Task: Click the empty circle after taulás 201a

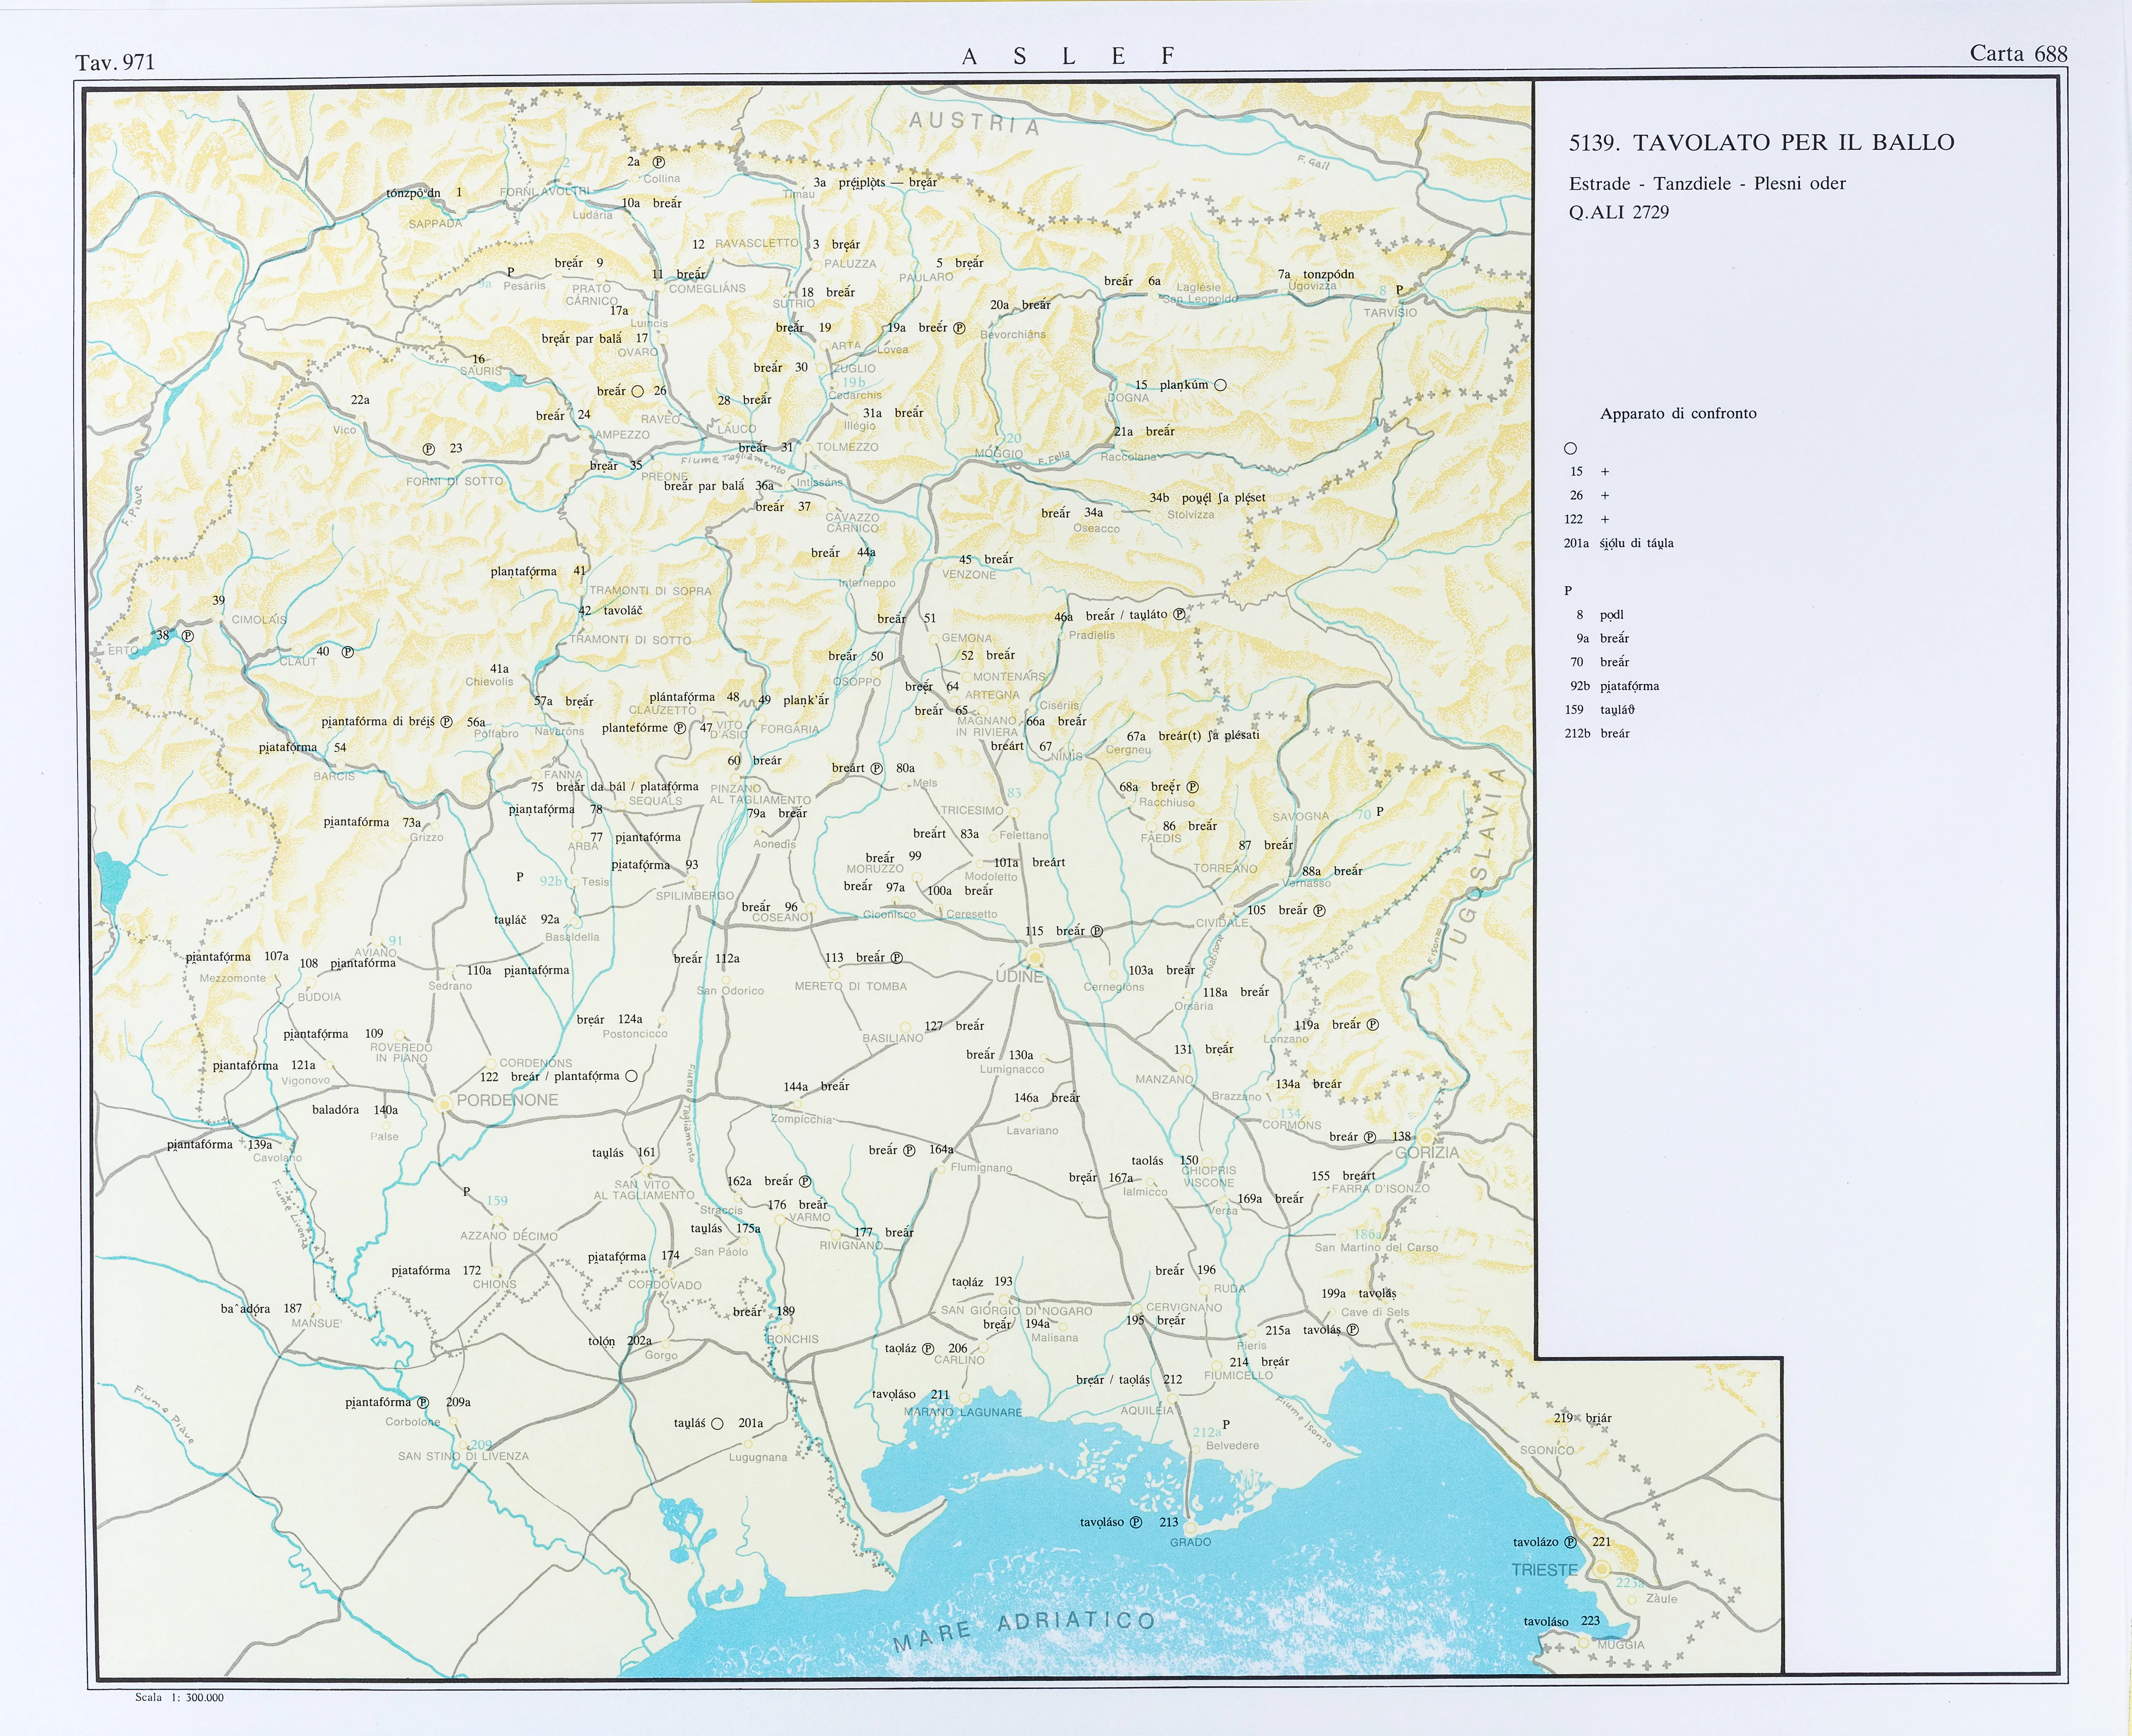Action: 717,1424
